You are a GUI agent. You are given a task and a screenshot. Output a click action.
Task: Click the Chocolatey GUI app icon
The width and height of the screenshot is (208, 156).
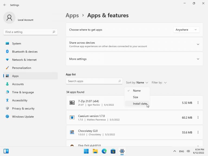[x=72, y=132]
